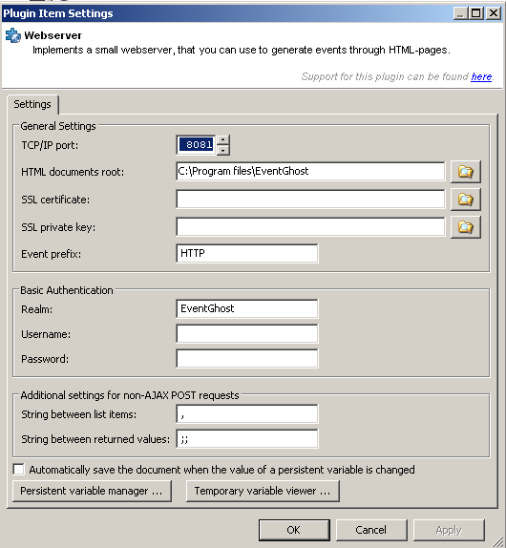This screenshot has height=548, width=506.
Task: Maximize the Plugin Item Settings window
Action: pyautogui.click(x=476, y=13)
